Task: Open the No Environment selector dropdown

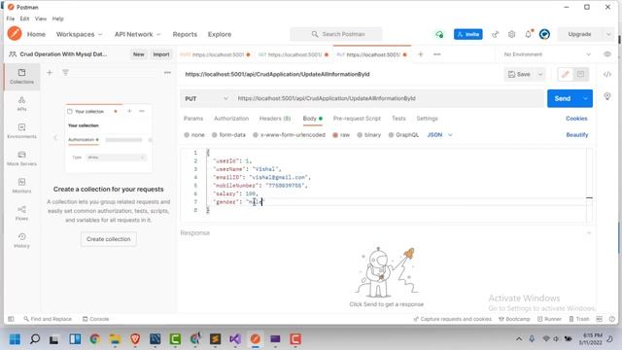Action: coord(547,54)
